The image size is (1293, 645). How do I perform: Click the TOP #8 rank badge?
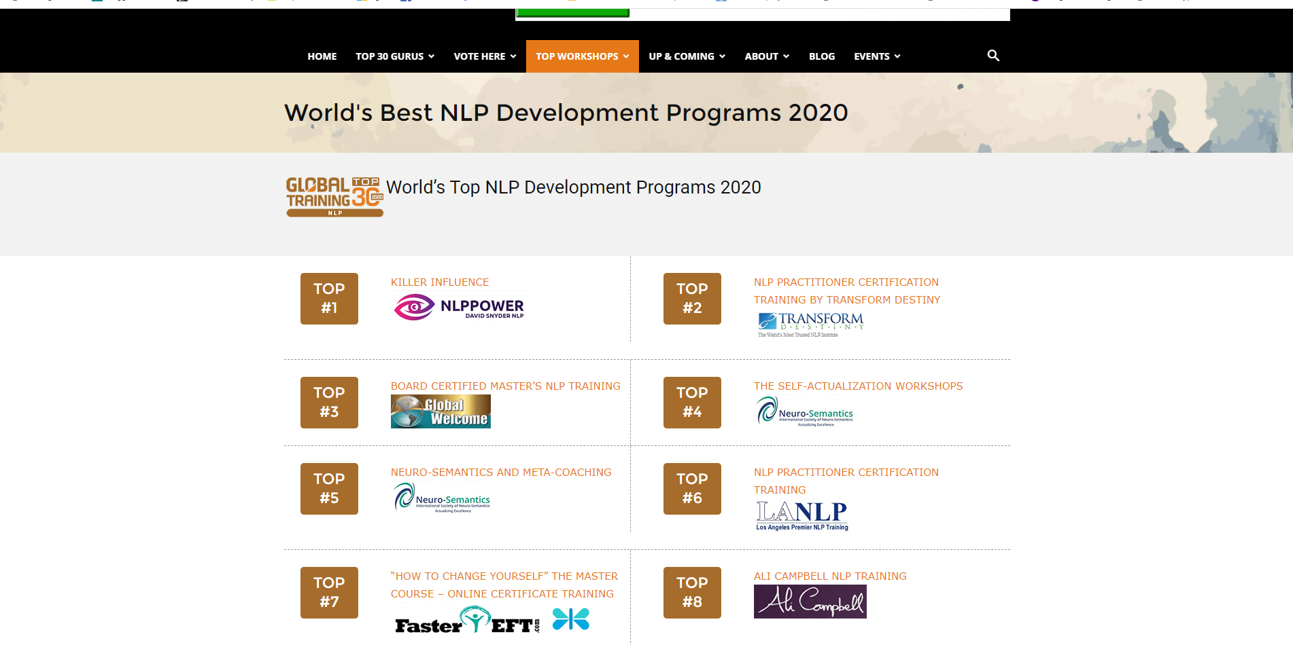pyautogui.click(x=692, y=593)
